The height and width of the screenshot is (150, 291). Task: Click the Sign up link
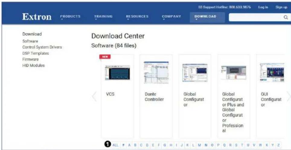click(x=281, y=7)
